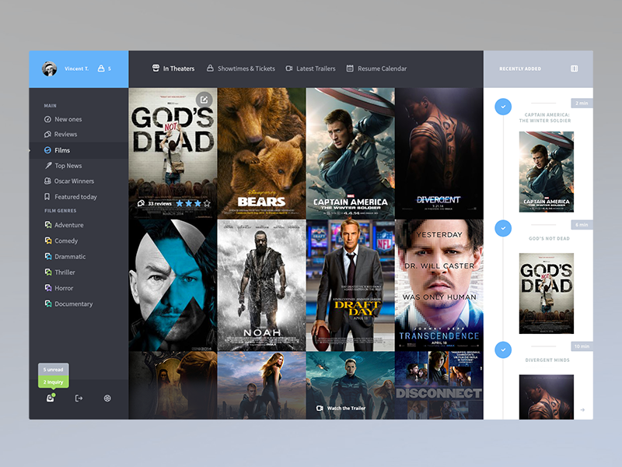This screenshot has width=622, height=467.
Task: Select Featured today in the sidebar
Action: 71,197
